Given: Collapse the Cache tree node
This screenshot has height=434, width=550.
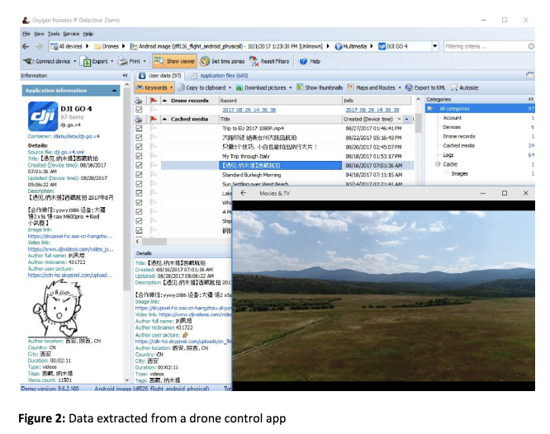Looking at the screenshot, I should click(438, 164).
